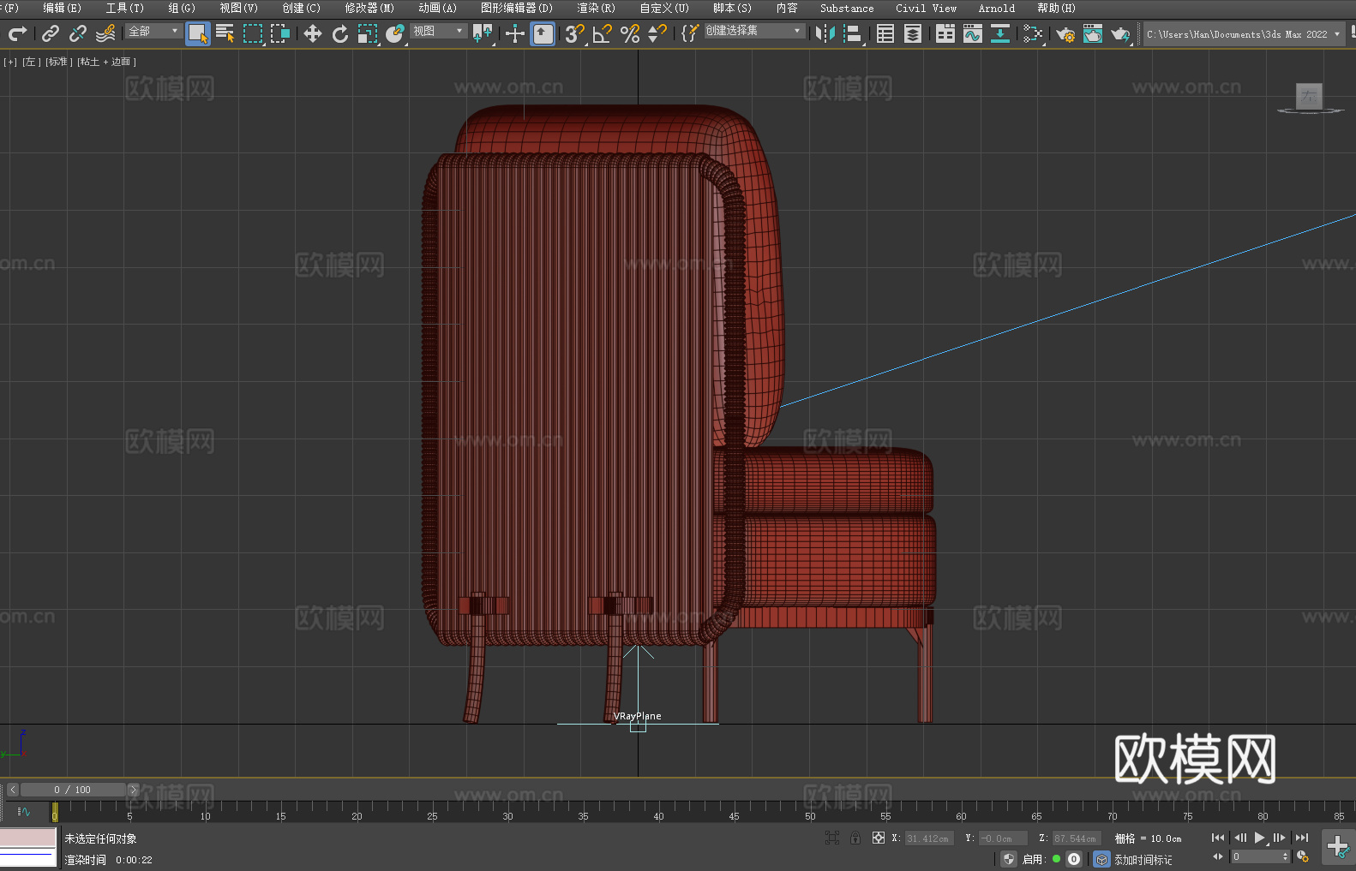Toggle Window/Crossing selection icon
Screen dimensions: 1356x871
pyautogui.click(x=280, y=33)
